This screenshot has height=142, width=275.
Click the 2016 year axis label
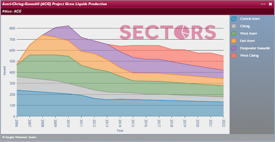tap(146, 123)
